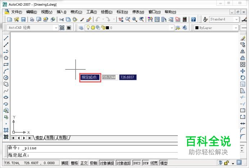This screenshot has height=168, width=249.
Task: Create a new drawing file
Action: (9, 19)
